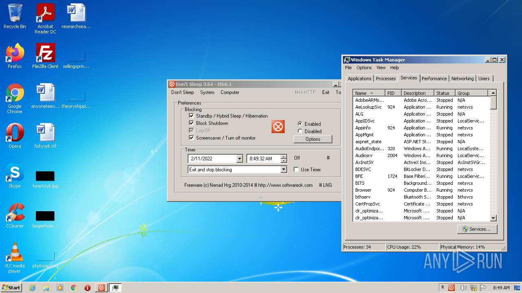The image size is (522, 293).
Task: Click the Services... button in Task Manager
Action: 476,229
